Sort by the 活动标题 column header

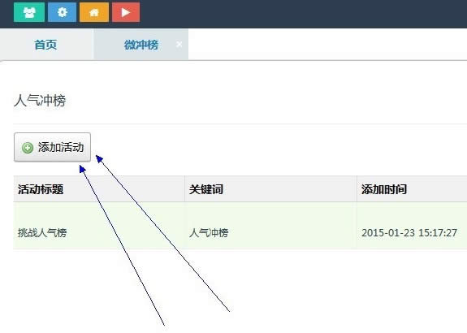41,189
